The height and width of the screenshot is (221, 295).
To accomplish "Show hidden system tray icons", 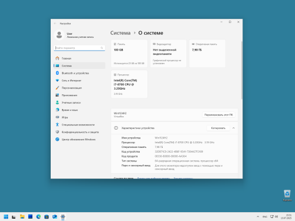I will pos(258,217).
